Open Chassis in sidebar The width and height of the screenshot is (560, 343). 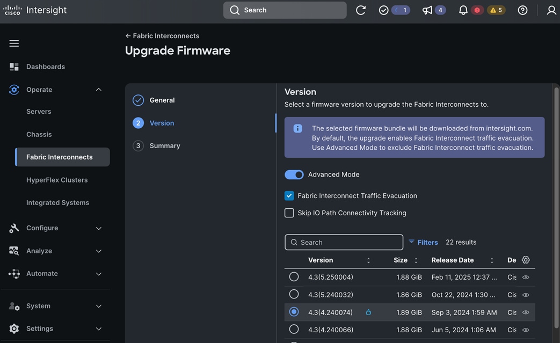click(x=39, y=134)
